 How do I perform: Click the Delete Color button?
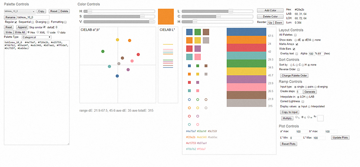point(270,16)
